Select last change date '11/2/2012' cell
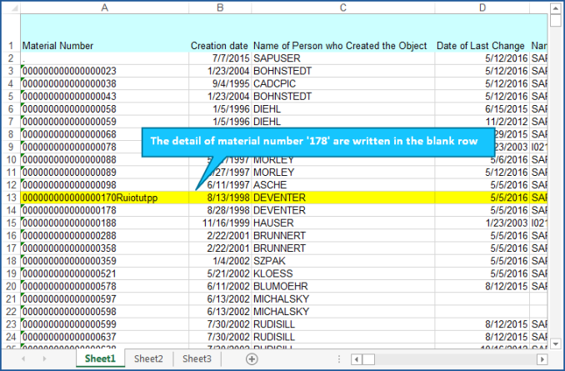565x371 pixels. click(482, 122)
